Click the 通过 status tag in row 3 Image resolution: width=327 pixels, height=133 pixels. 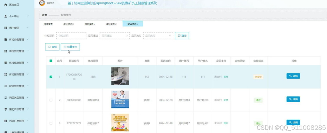tap(258, 124)
